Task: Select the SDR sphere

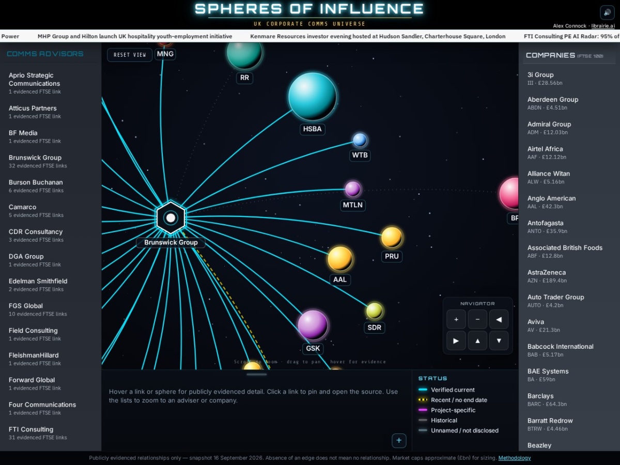Action: click(x=374, y=311)
